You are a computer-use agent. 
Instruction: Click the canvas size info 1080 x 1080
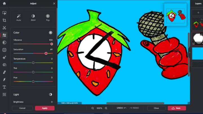point(70,103)
